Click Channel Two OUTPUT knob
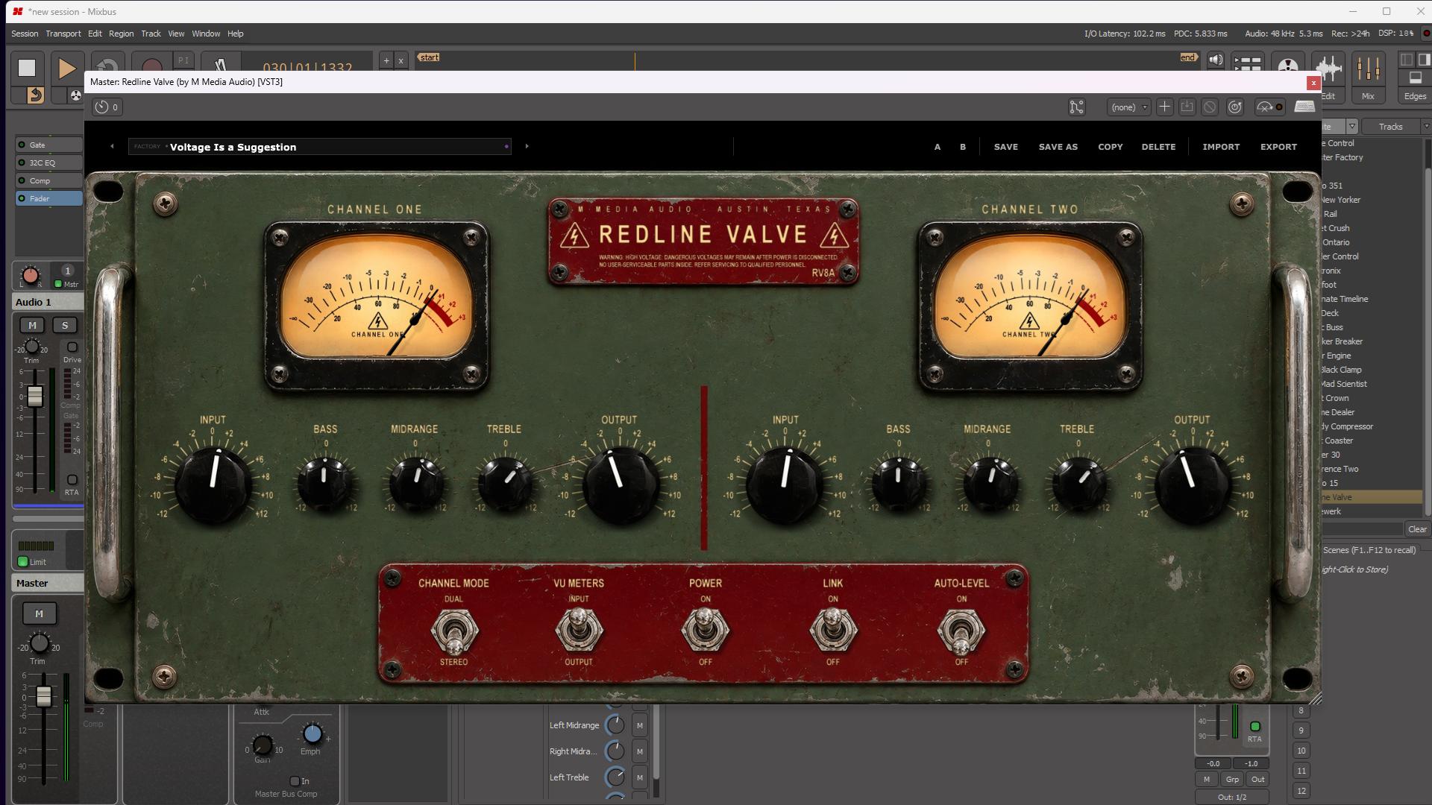1432x805 pixels. pos(1192,484)
